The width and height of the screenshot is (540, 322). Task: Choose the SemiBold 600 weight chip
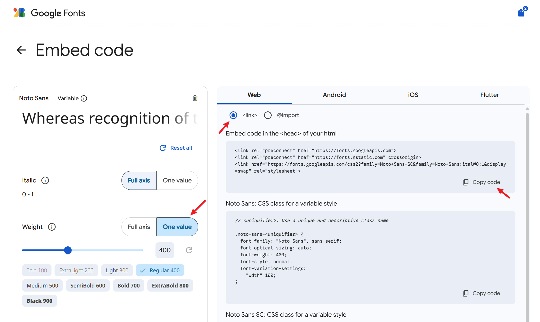pos(88,286)
